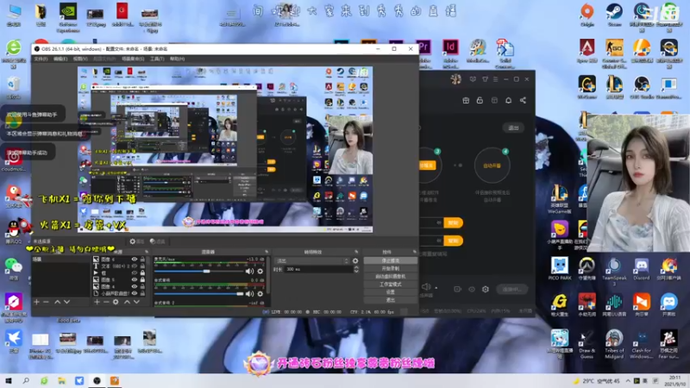Move source down with down chevron
This screenshot has height=388, width=690.
tap(136, 302)
